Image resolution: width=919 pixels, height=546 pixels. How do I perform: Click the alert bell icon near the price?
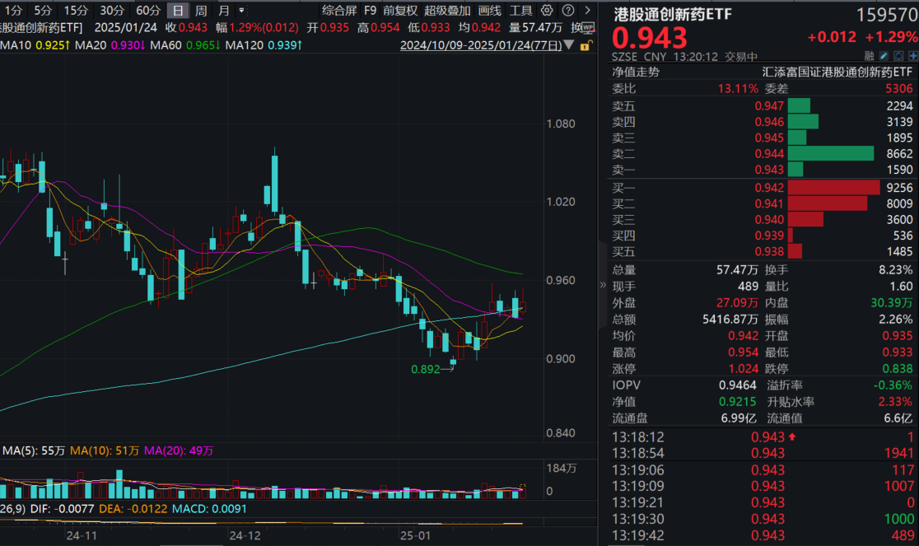point(898,54)
